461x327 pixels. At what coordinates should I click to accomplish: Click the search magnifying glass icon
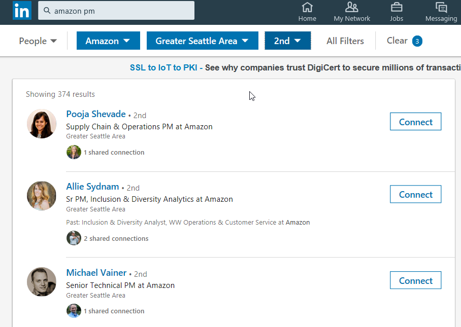pos(48,10)
